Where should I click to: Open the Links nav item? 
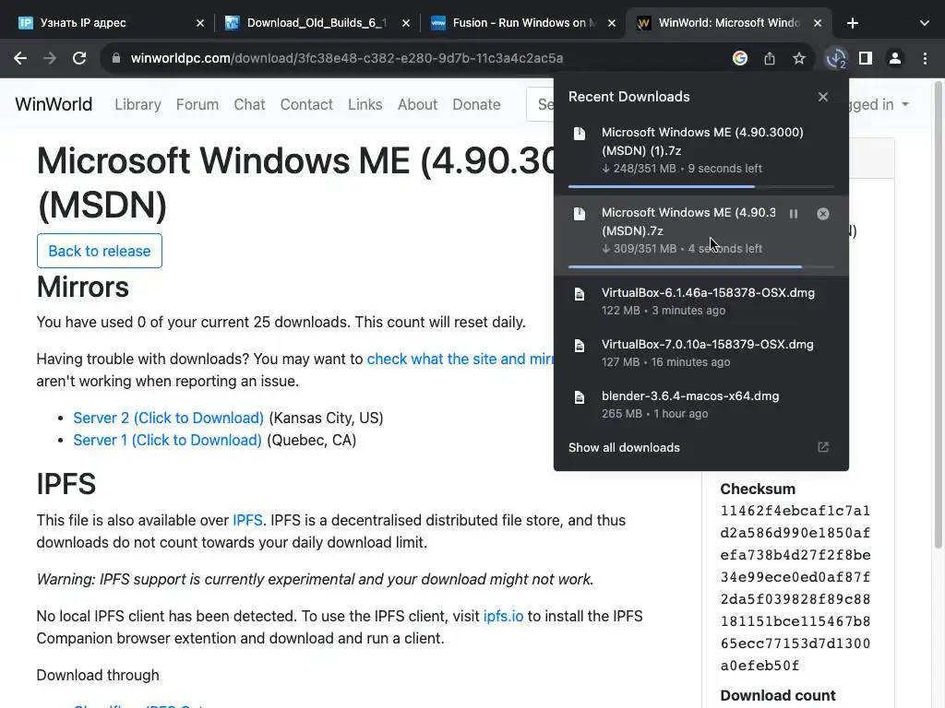click(x=365, y=104)
